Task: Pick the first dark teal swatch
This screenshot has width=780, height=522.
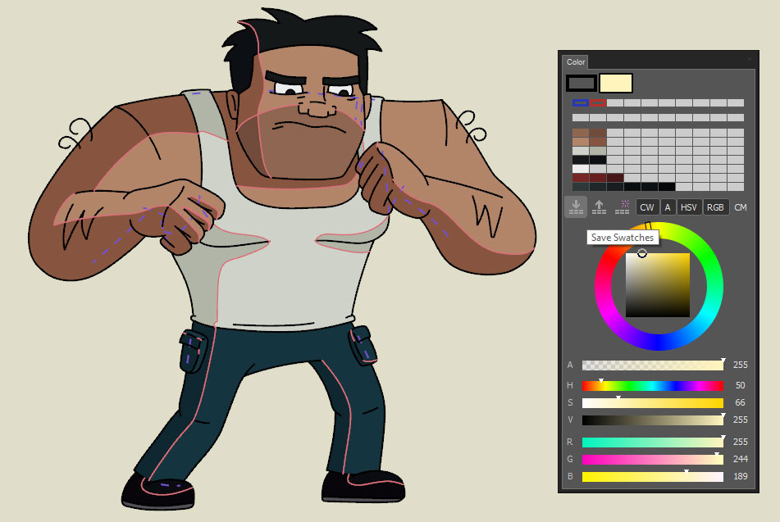Action: 581,187
